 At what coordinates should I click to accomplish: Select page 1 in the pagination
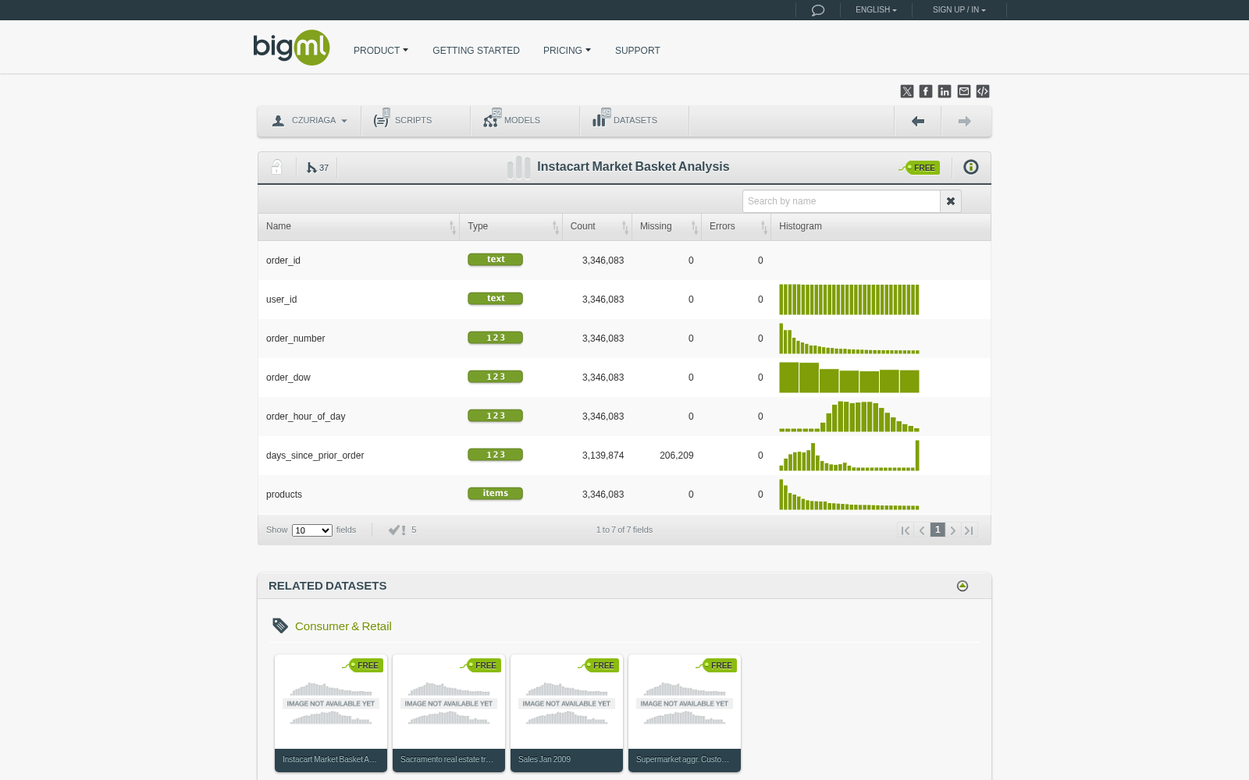coord(938,530)
